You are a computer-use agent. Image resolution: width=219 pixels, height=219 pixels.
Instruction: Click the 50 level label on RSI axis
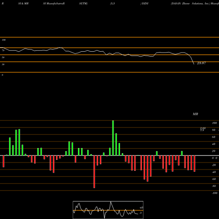point(3,57)
